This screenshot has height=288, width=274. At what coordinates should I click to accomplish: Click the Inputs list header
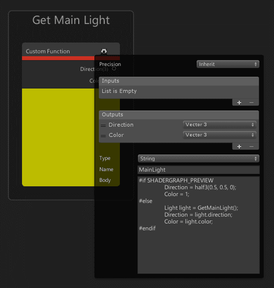(179, 81)
